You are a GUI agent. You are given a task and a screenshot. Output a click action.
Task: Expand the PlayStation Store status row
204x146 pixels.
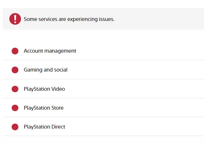103,108
